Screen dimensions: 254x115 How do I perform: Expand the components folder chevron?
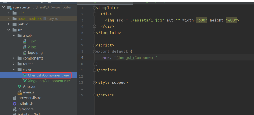(14, 58)
